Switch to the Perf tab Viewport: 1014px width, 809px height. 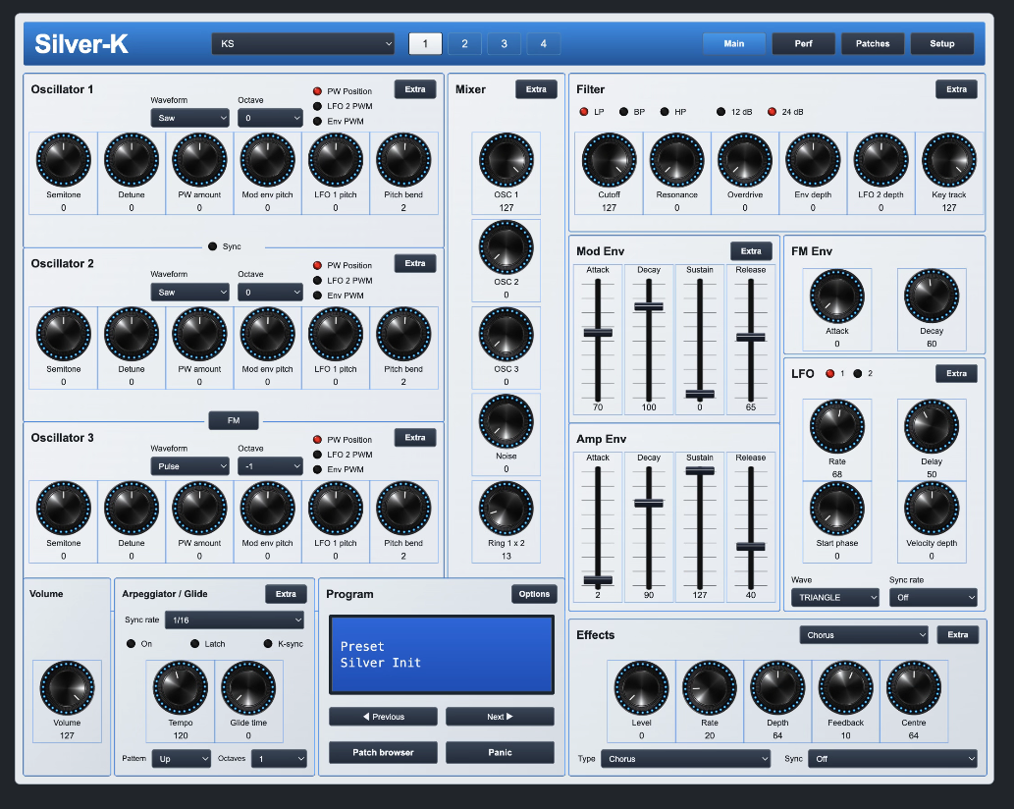click(x=803, y=44)
